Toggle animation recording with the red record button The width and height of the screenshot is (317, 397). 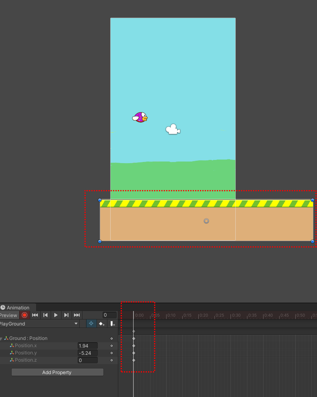pos(25,315)
